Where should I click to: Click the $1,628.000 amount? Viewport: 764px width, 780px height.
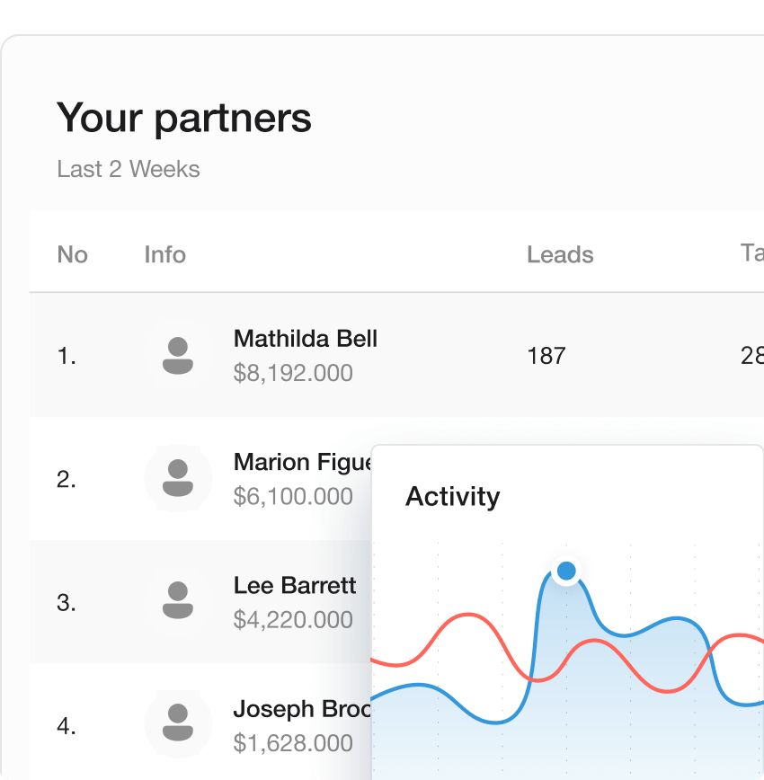click(x=292, y=743)
